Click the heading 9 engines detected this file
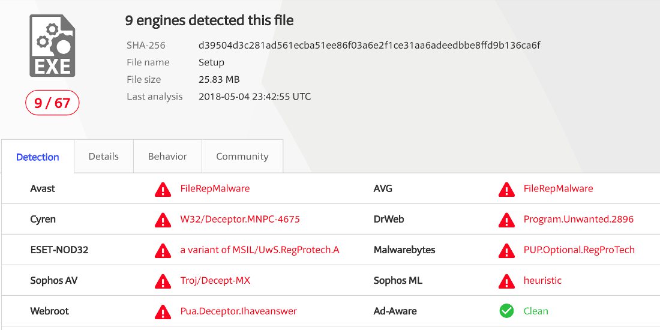The height and width of the screenshot is (330, 660). (x=209, y=20)
